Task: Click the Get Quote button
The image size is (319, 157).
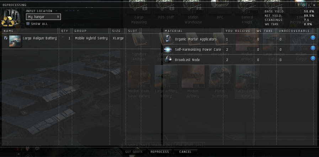Action: tap(134, 152)
